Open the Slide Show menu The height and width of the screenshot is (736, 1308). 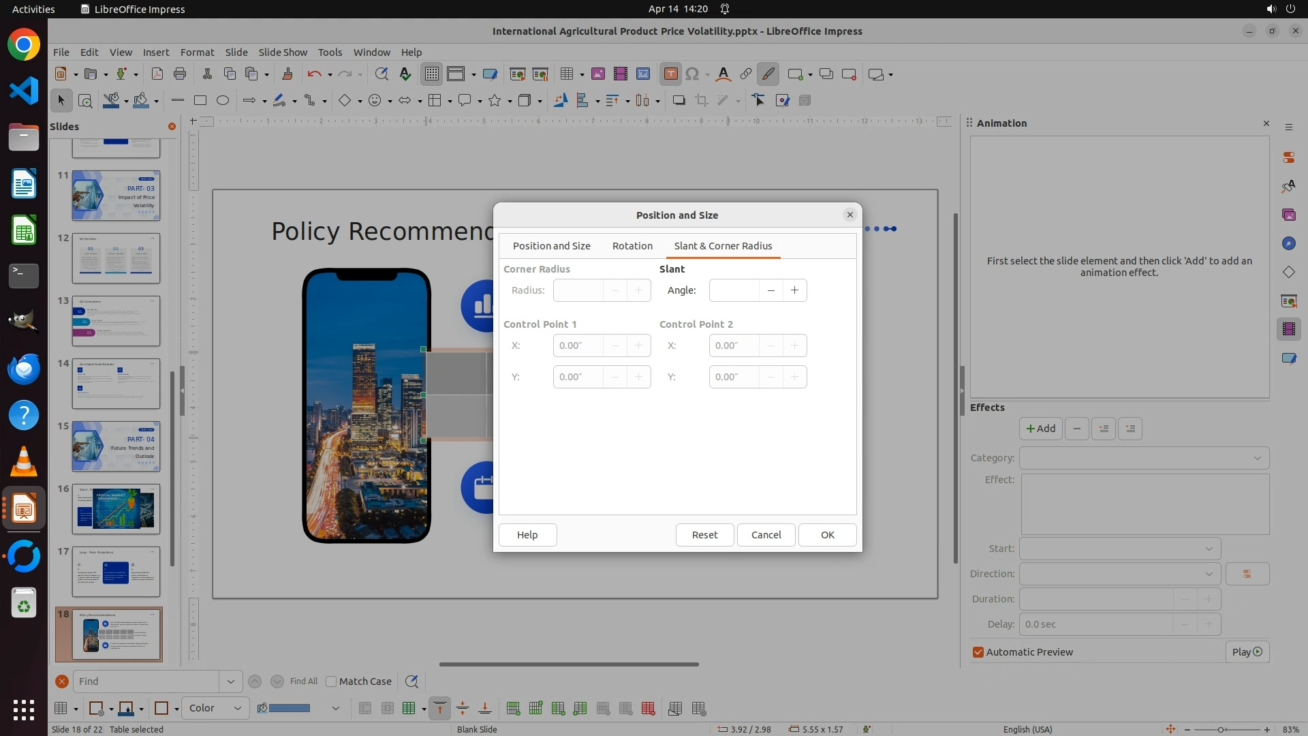(x=283, y=52)
